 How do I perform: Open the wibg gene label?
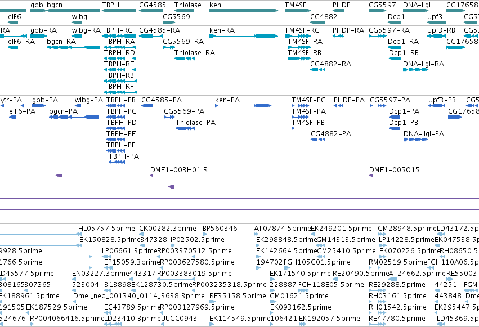(79, 16)
